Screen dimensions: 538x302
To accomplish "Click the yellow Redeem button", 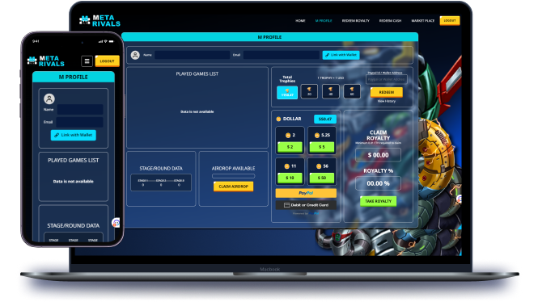I will point(387,92).
